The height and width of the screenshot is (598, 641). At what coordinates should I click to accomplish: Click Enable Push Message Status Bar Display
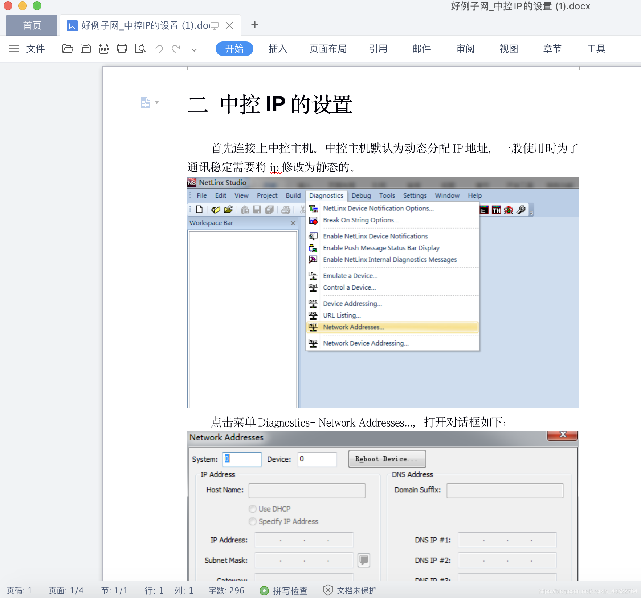tap(381, 248)
